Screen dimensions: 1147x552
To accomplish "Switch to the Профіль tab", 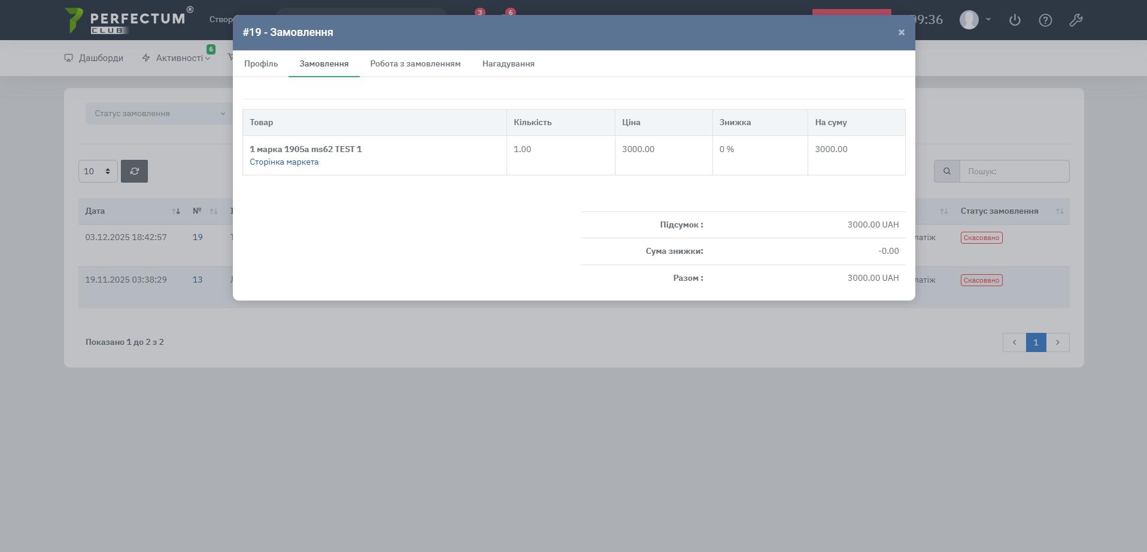I will coord(261,63).
